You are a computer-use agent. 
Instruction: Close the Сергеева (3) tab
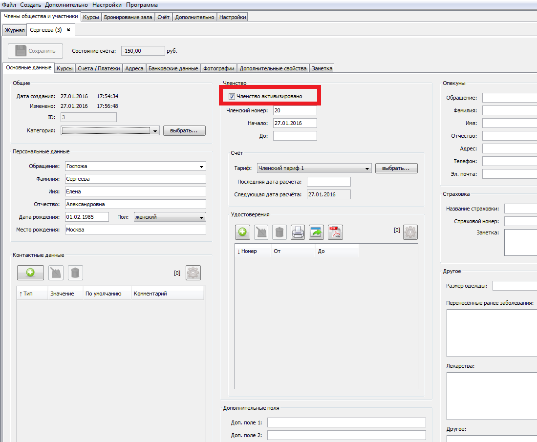pyautogui.click(x=68, y=30)
